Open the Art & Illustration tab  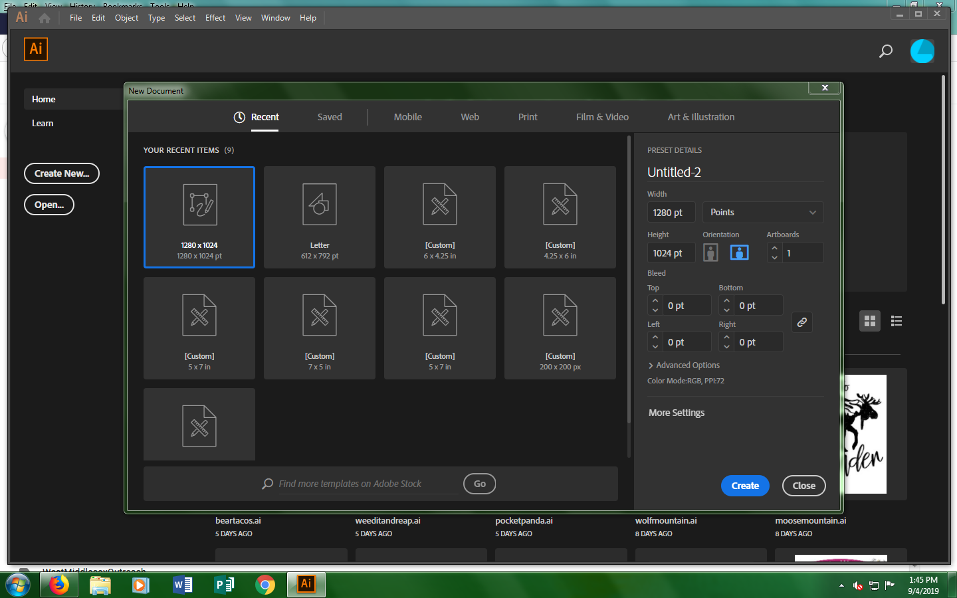coord(701,117)
